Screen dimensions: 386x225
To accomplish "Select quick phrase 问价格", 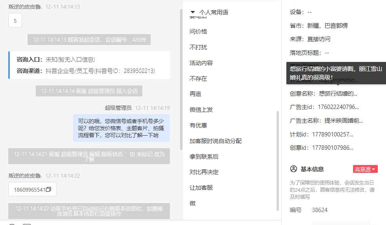I will click(x=198, y=31).
